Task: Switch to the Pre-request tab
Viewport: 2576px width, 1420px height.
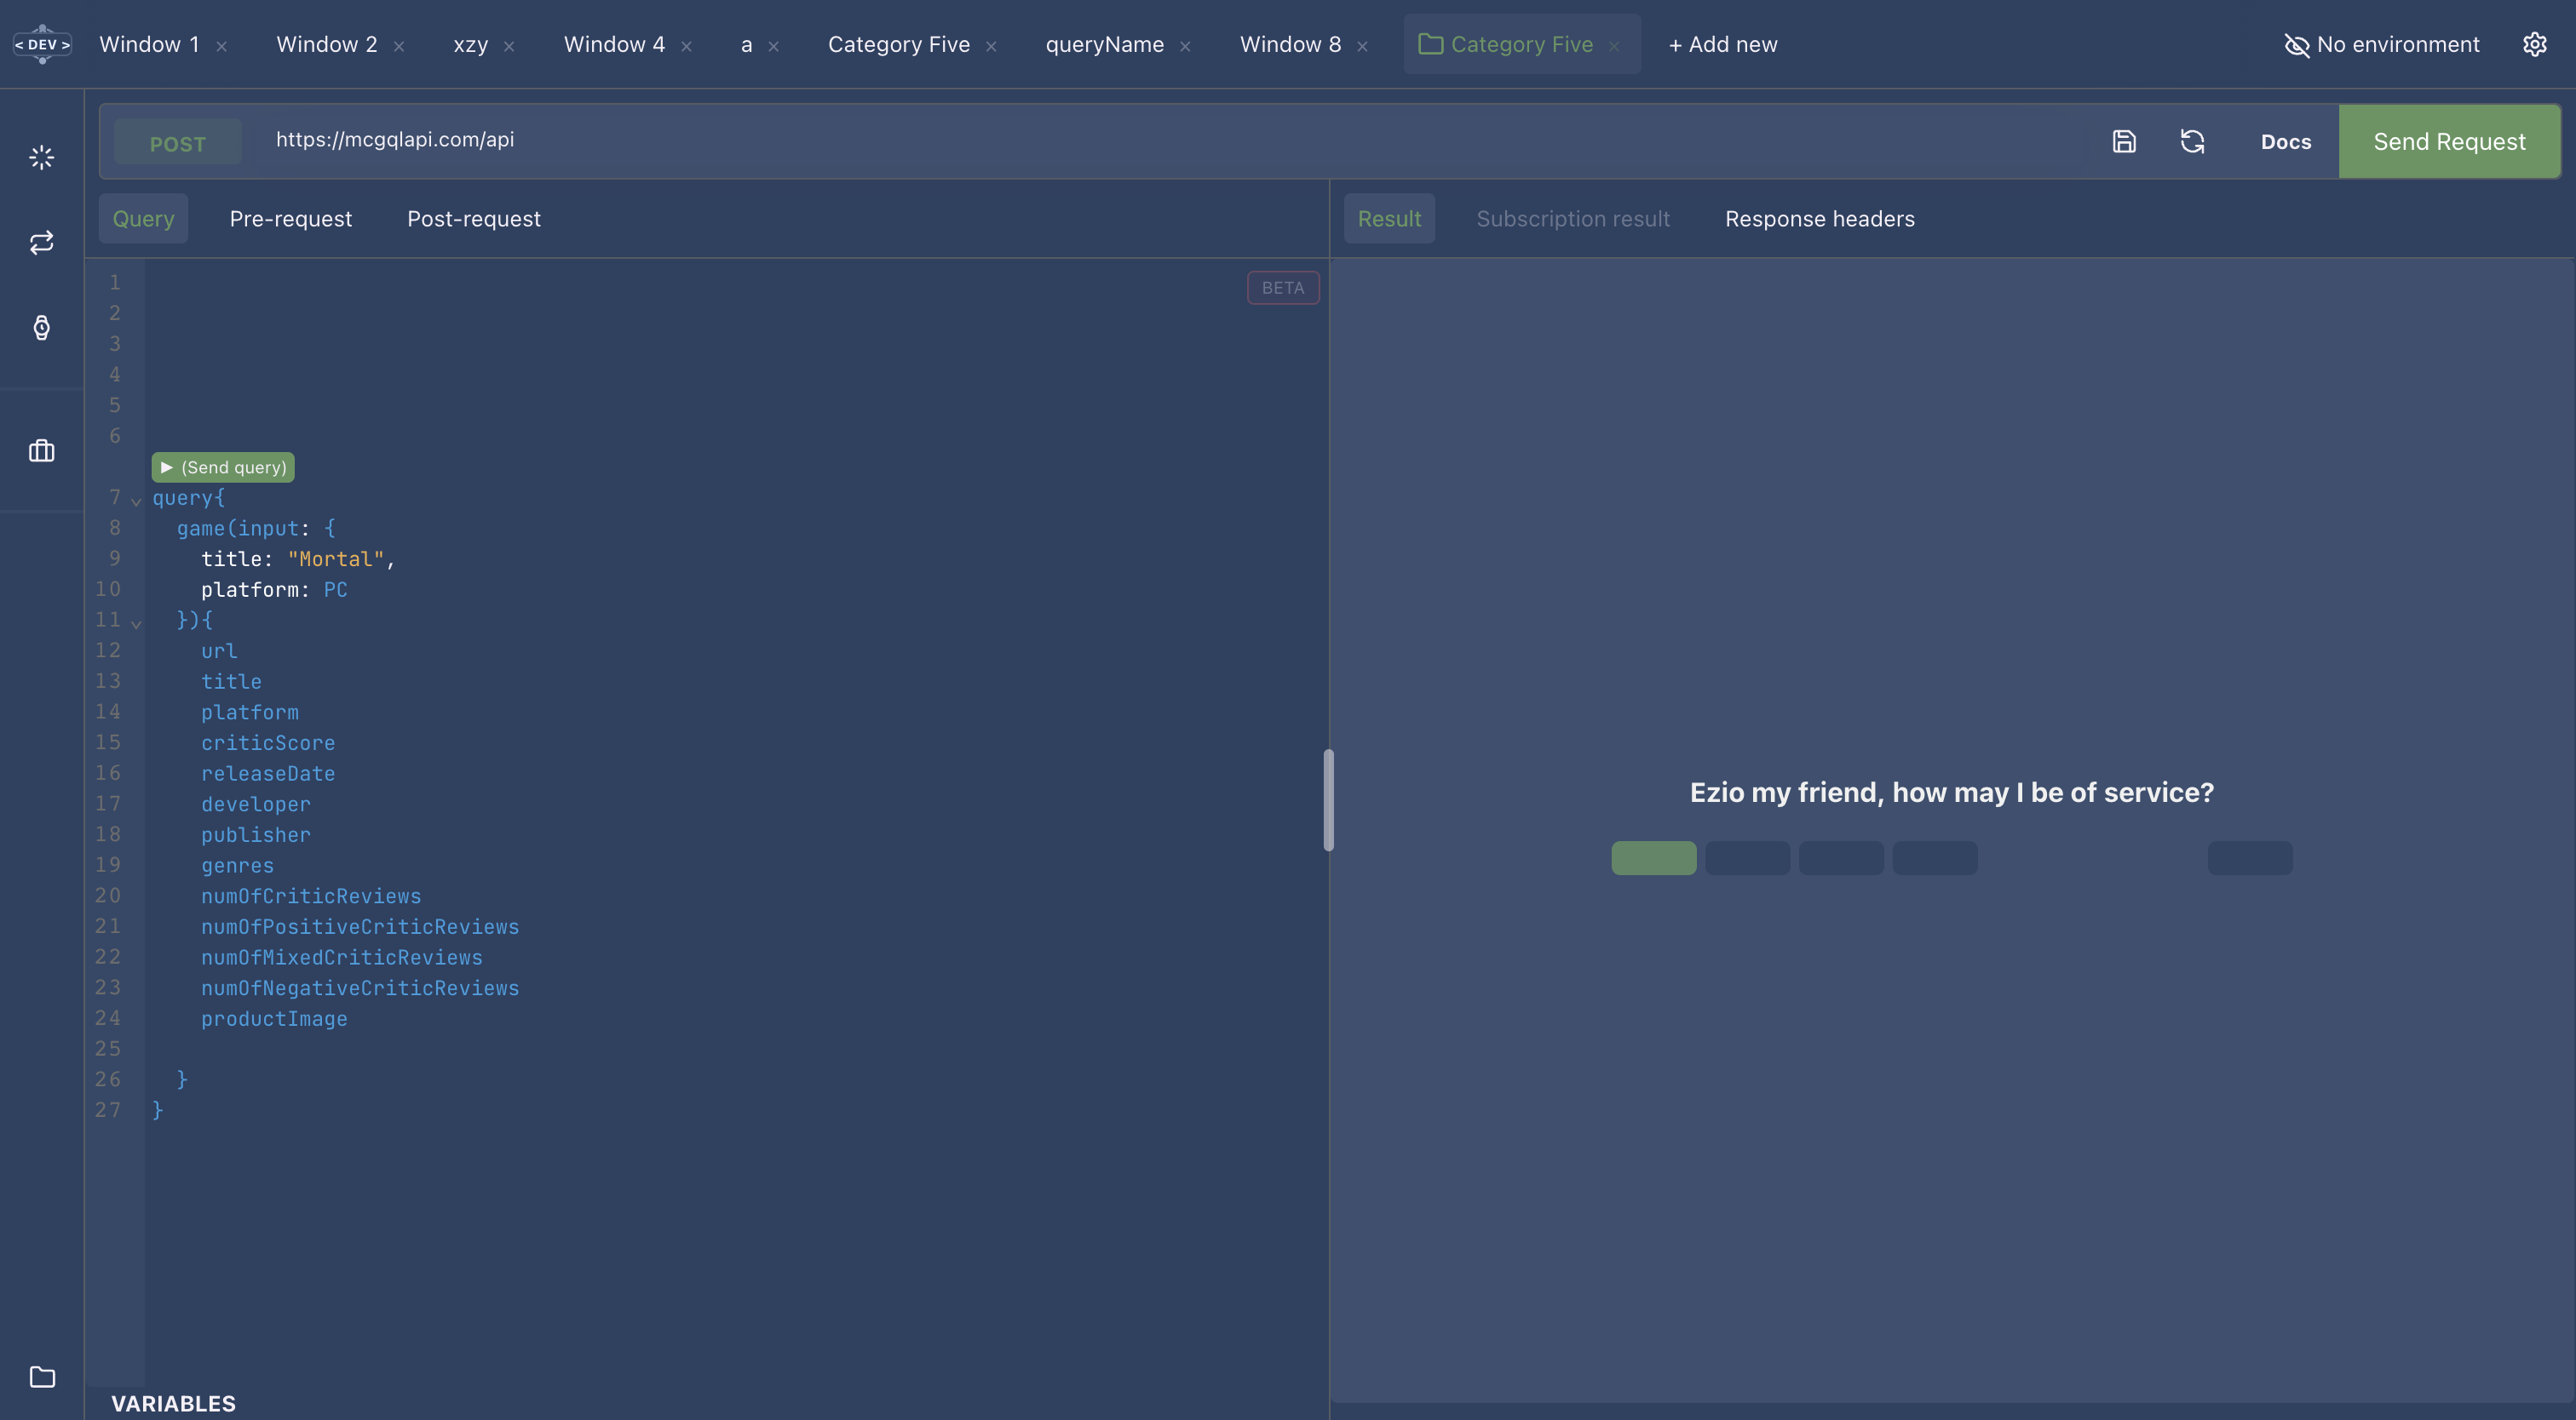Action: (290, 219)
